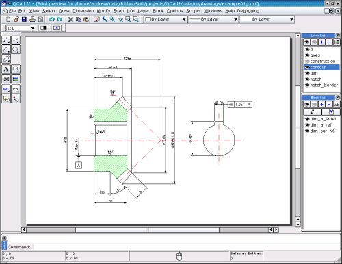Toggle visibility of hatch layer
Viewport: 342px width, 264px height.
point(307,79)
